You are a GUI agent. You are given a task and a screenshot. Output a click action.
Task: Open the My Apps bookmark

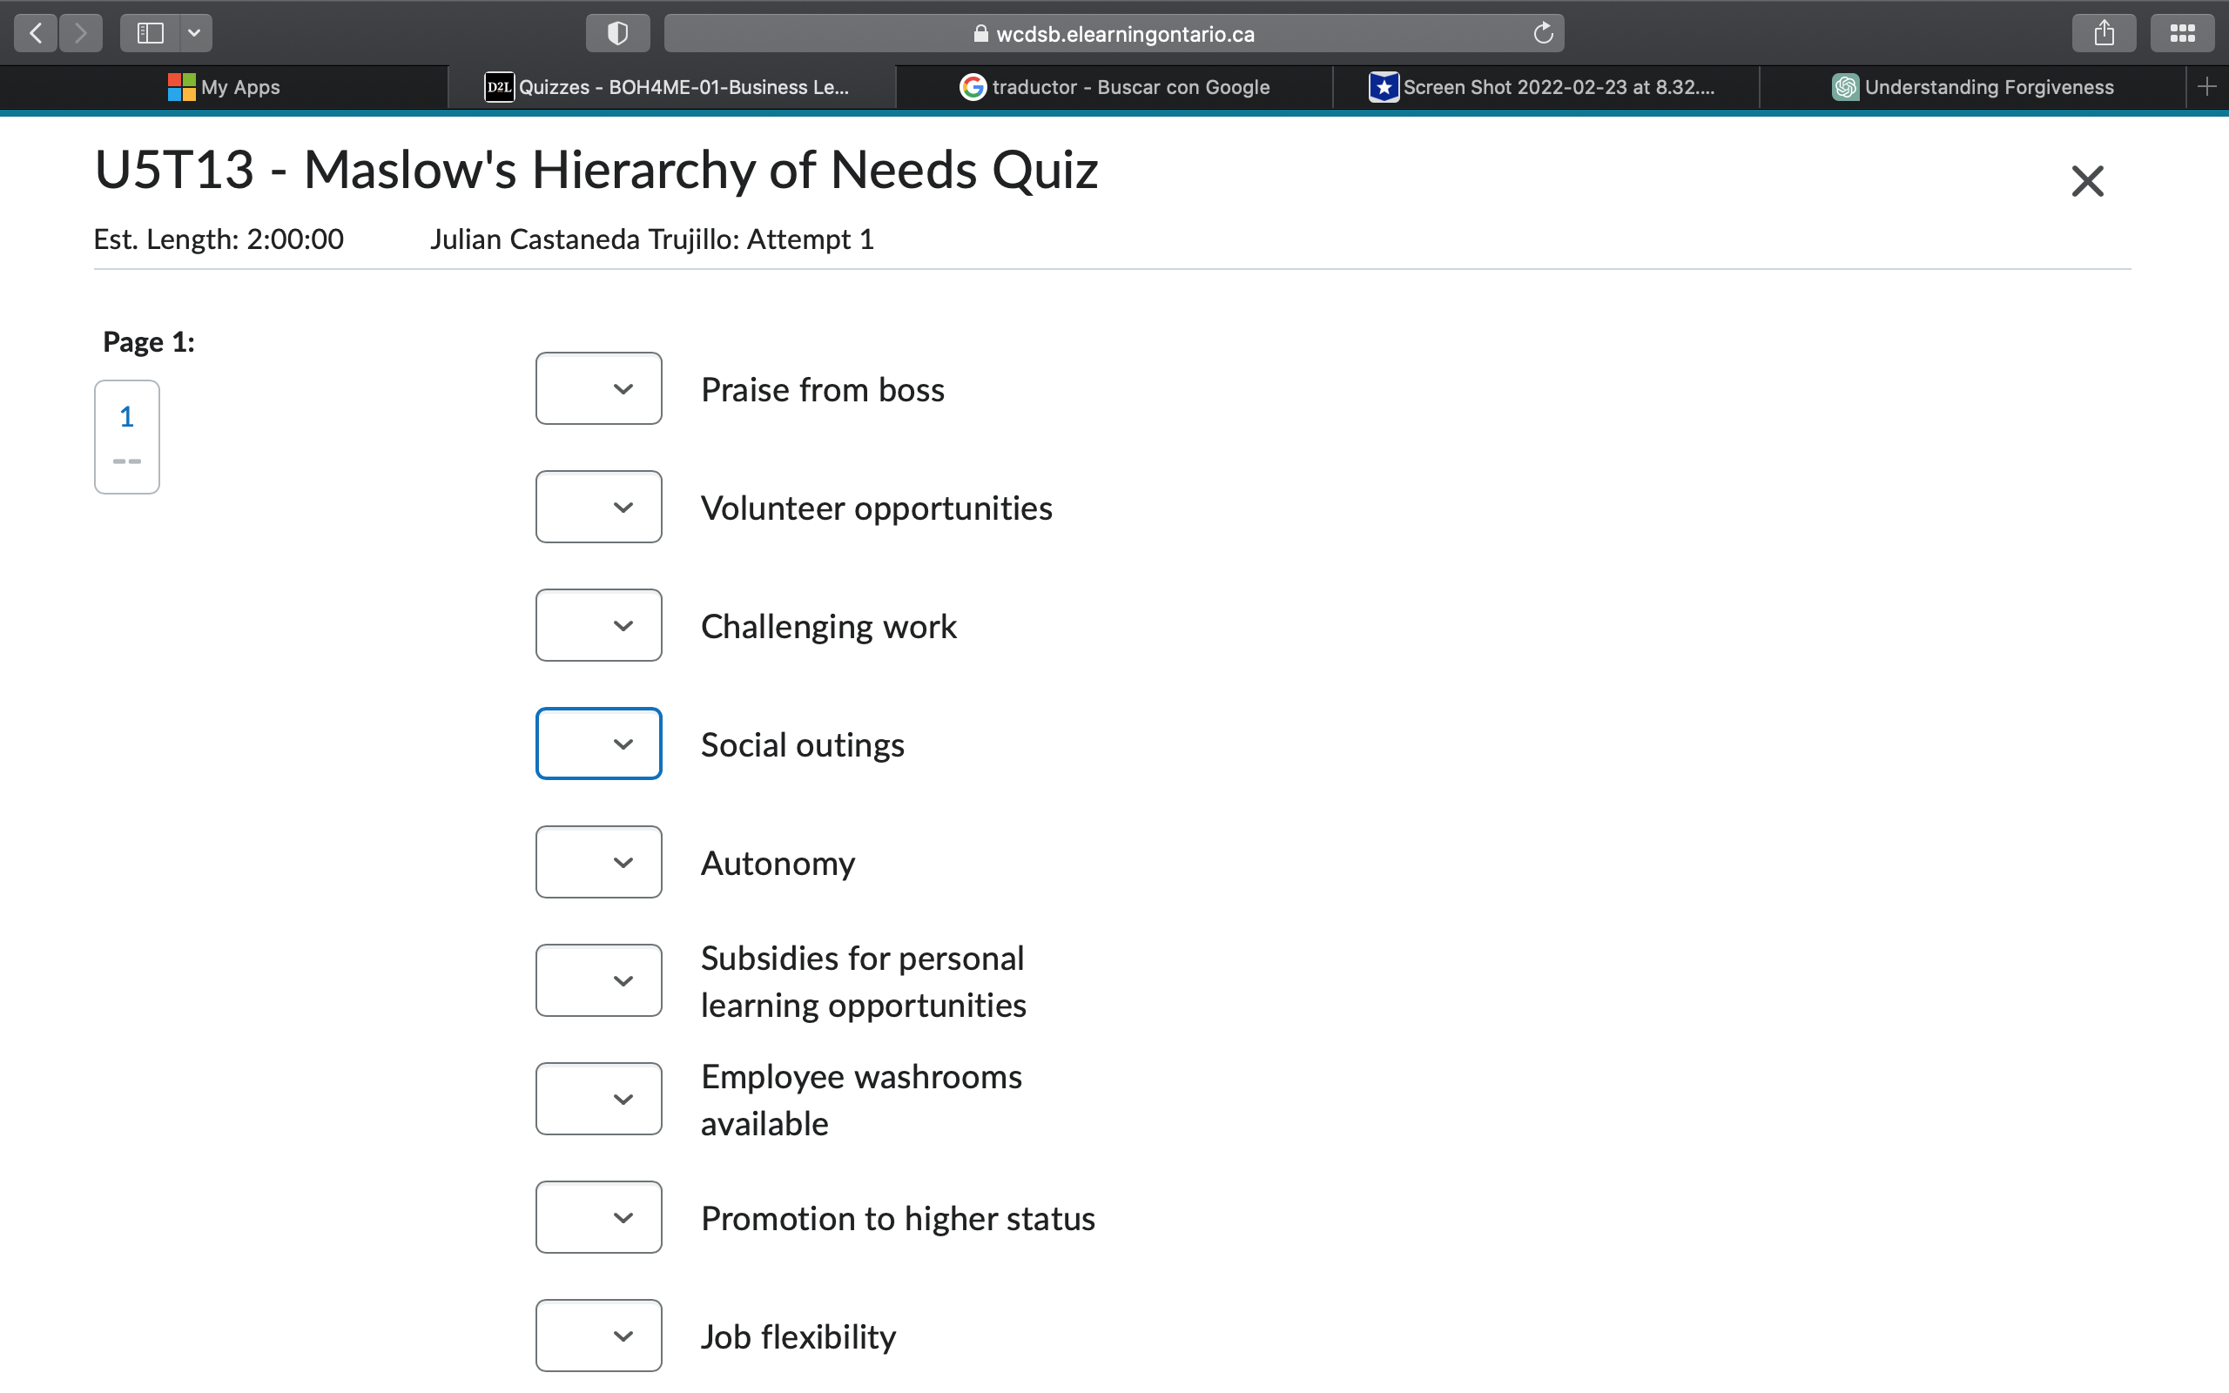222,86
